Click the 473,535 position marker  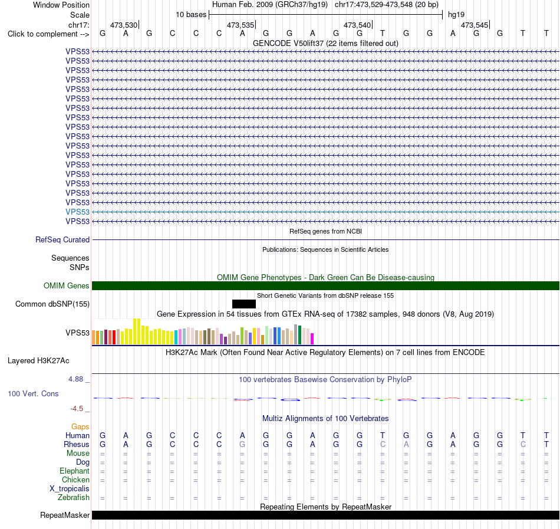[x=241, y=25]
